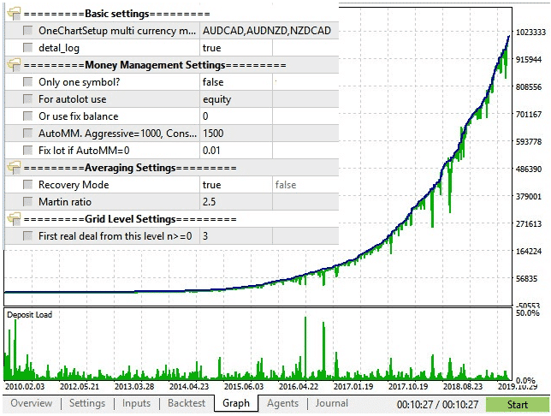This screenshot has width=551, height=416.
Task: Toggle the For autolot use checkbox
Action: click(27, 98)
